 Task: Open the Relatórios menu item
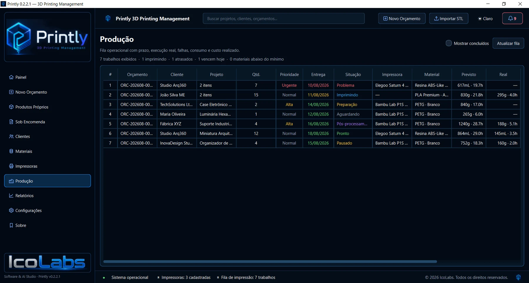(47, 196)
